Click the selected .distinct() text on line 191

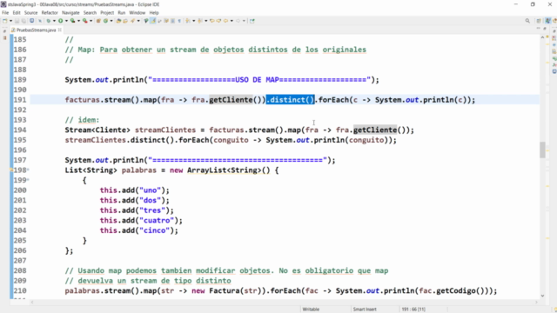290,100
